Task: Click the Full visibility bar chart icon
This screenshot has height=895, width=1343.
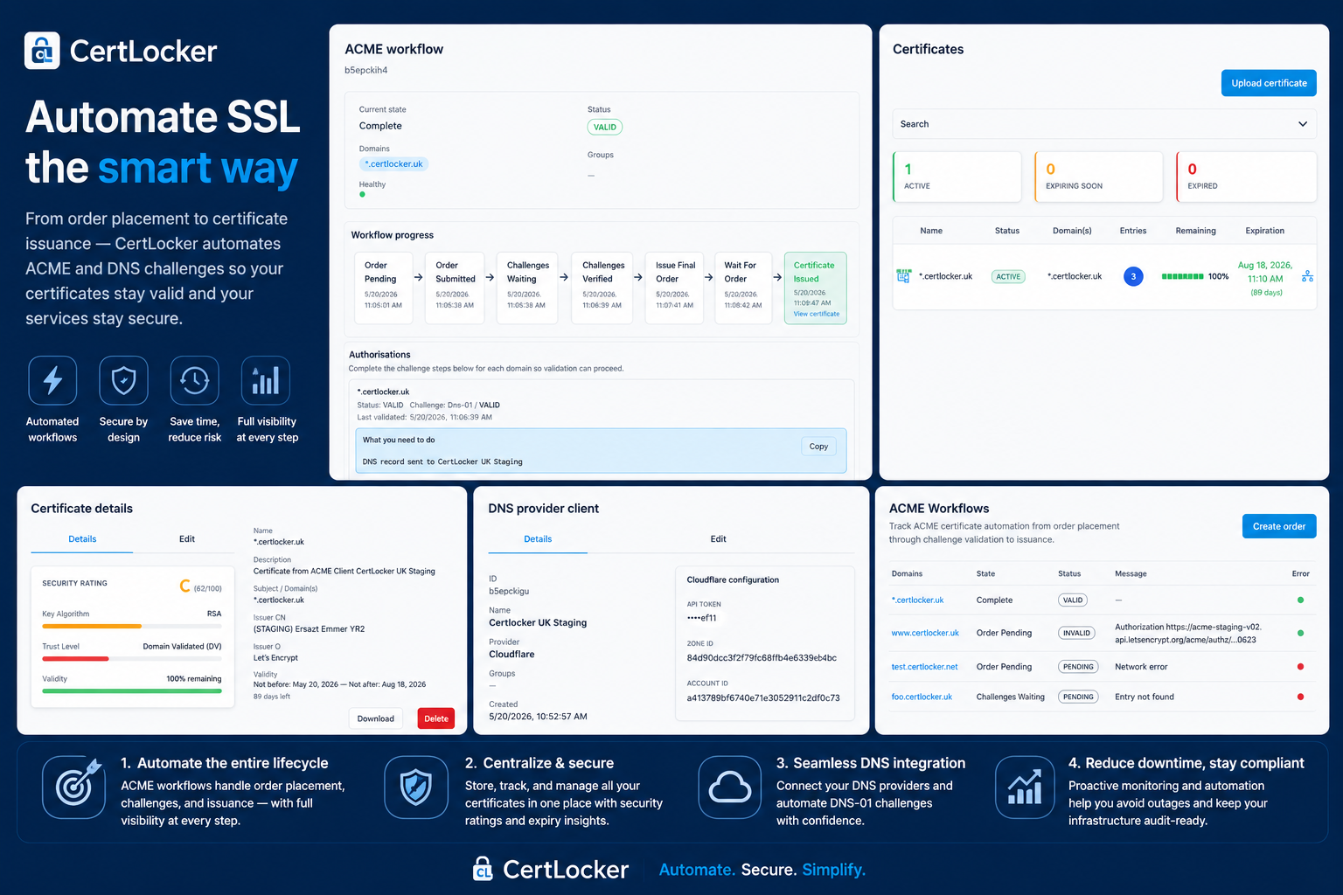Action: tap(266, 381)
